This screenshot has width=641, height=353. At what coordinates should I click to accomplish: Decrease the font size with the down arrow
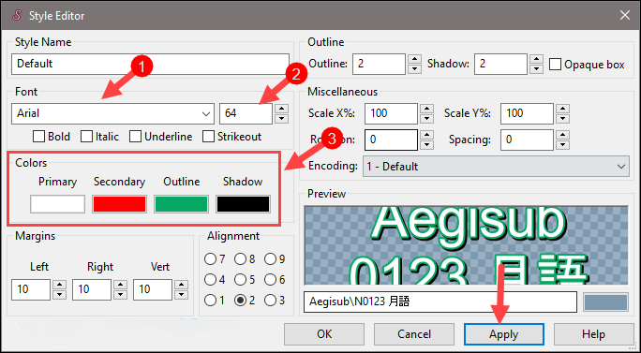281,119
